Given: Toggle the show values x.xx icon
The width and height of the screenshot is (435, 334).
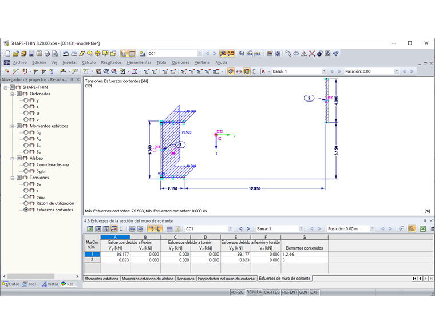Looking at the screenshot, I should click(x=231, y=54).
